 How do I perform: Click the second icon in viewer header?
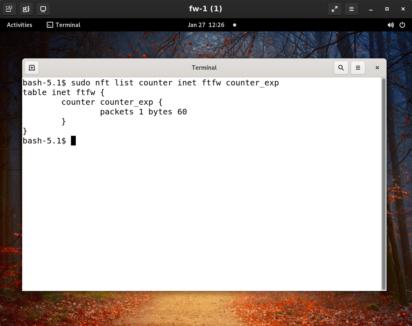pos(26,8)
